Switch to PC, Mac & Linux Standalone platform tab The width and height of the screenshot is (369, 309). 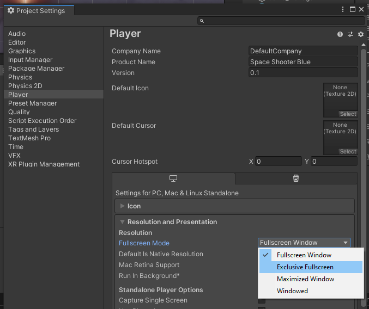click(x=173, y=178)
